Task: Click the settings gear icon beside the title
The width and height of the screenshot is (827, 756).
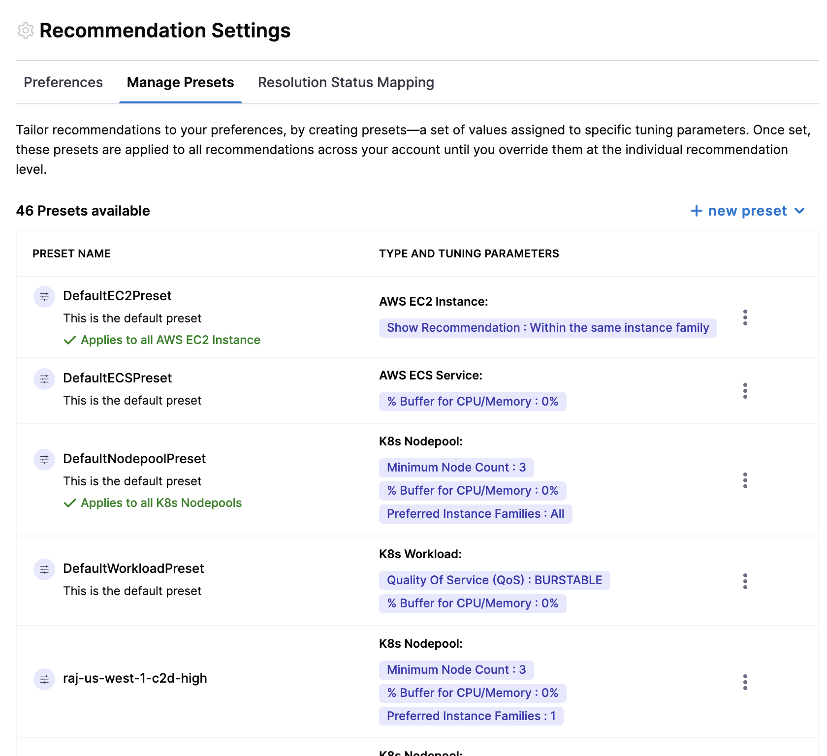Action: tap(26, 31)
